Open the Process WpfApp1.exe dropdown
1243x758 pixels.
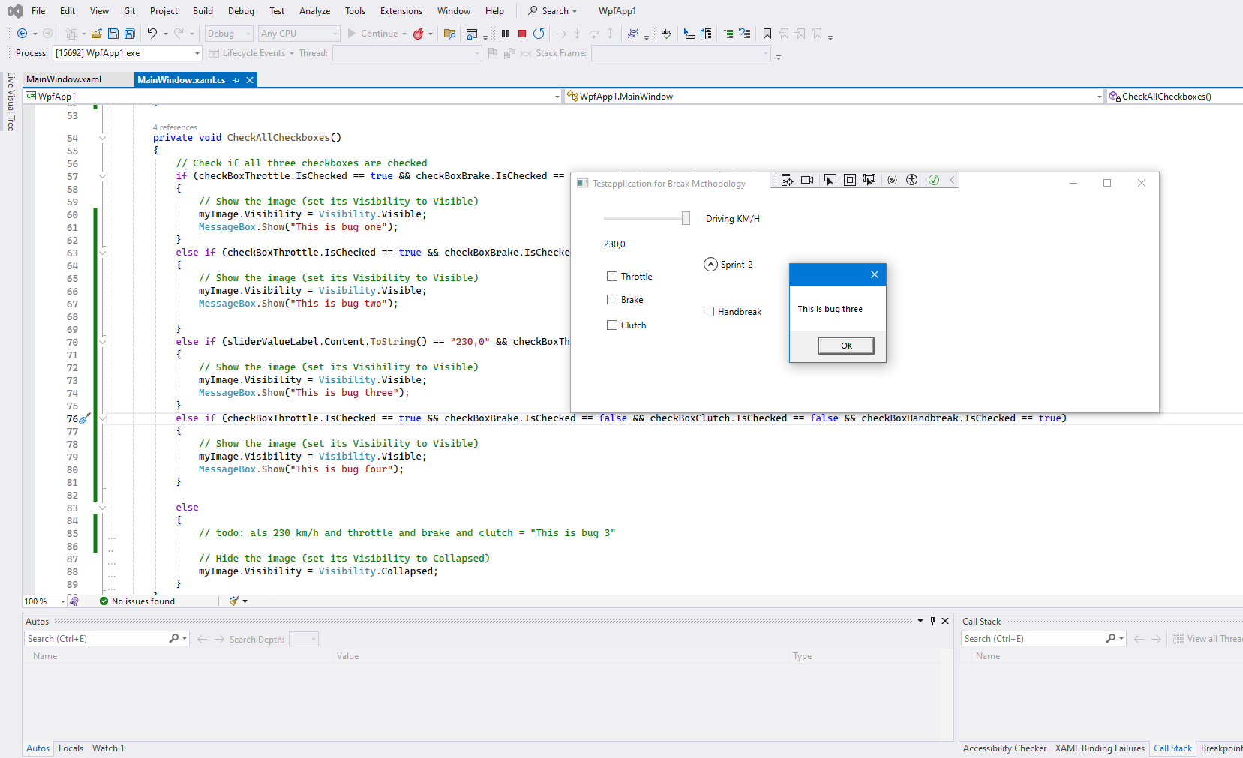tap(128, 53)
